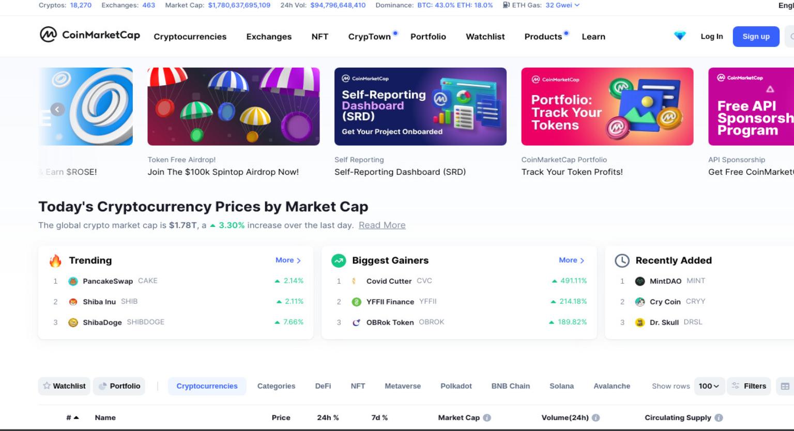Click the Watchlist star button above table

pyautogui.click(x=64, y=386)
